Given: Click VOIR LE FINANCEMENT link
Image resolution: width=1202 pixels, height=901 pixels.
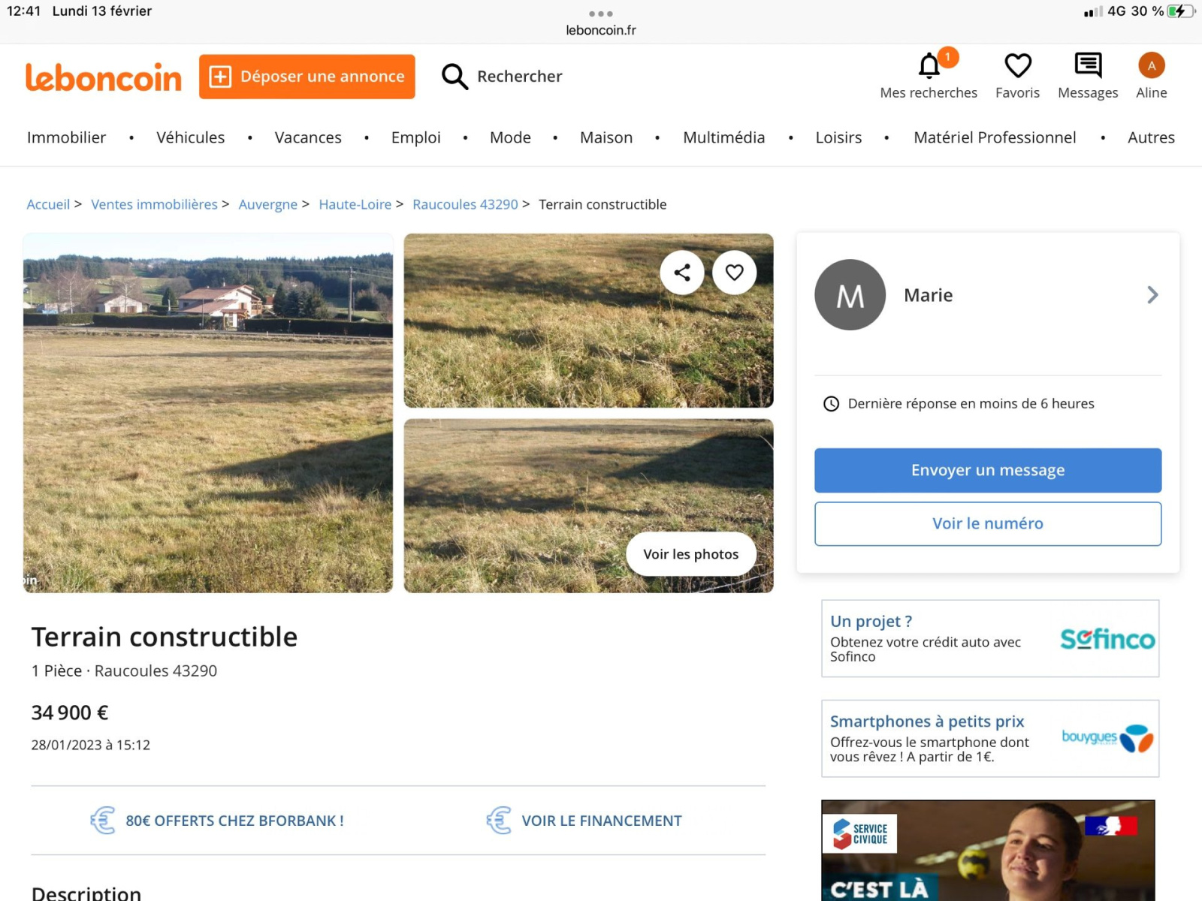Looking at the screenshot, I should [x=601, y=821].
